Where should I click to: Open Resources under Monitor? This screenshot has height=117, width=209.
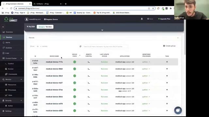coord(12,84)
